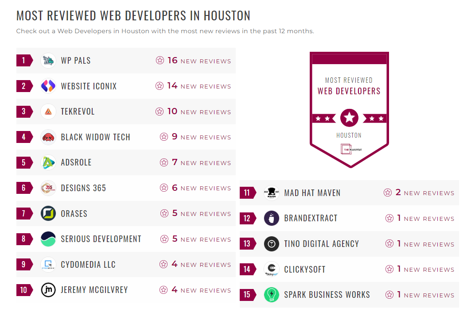The image size is (471, 312).
Task: Select the Designs 365 circular logo
Action: [x=48, y=188]
